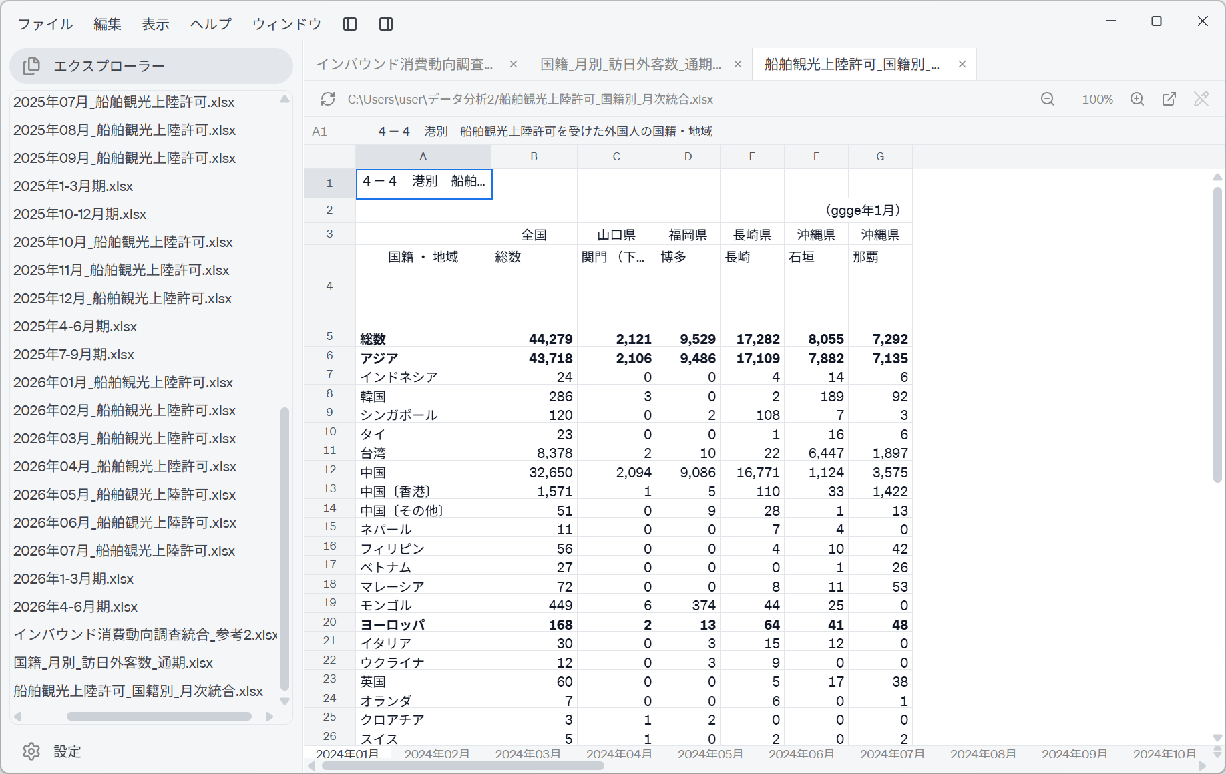Click the 石垣 port cell
Viewport: 1226px width, 774px height.
point(817,286)
